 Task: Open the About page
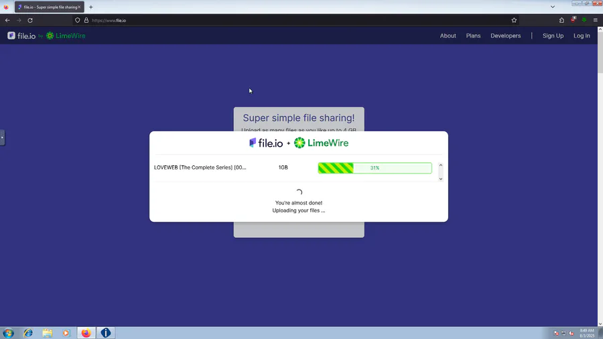click(x=448, y=36)
